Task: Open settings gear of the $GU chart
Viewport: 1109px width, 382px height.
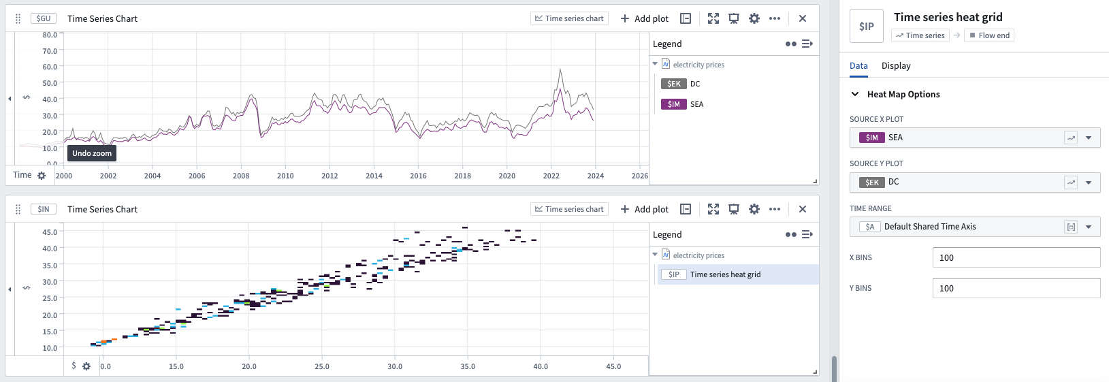Action: (754, 18)
